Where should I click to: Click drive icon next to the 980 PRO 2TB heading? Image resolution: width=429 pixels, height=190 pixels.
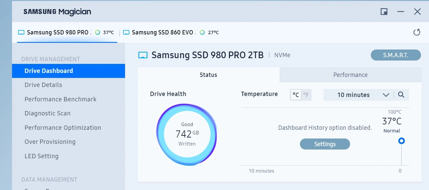[x=143, y=55]
